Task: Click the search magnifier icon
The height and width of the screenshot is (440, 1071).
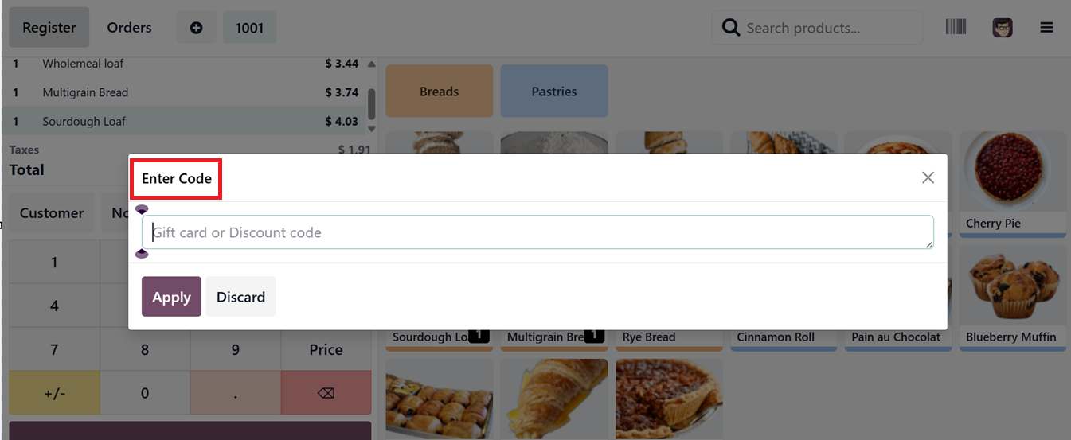Action: [730, 28]
